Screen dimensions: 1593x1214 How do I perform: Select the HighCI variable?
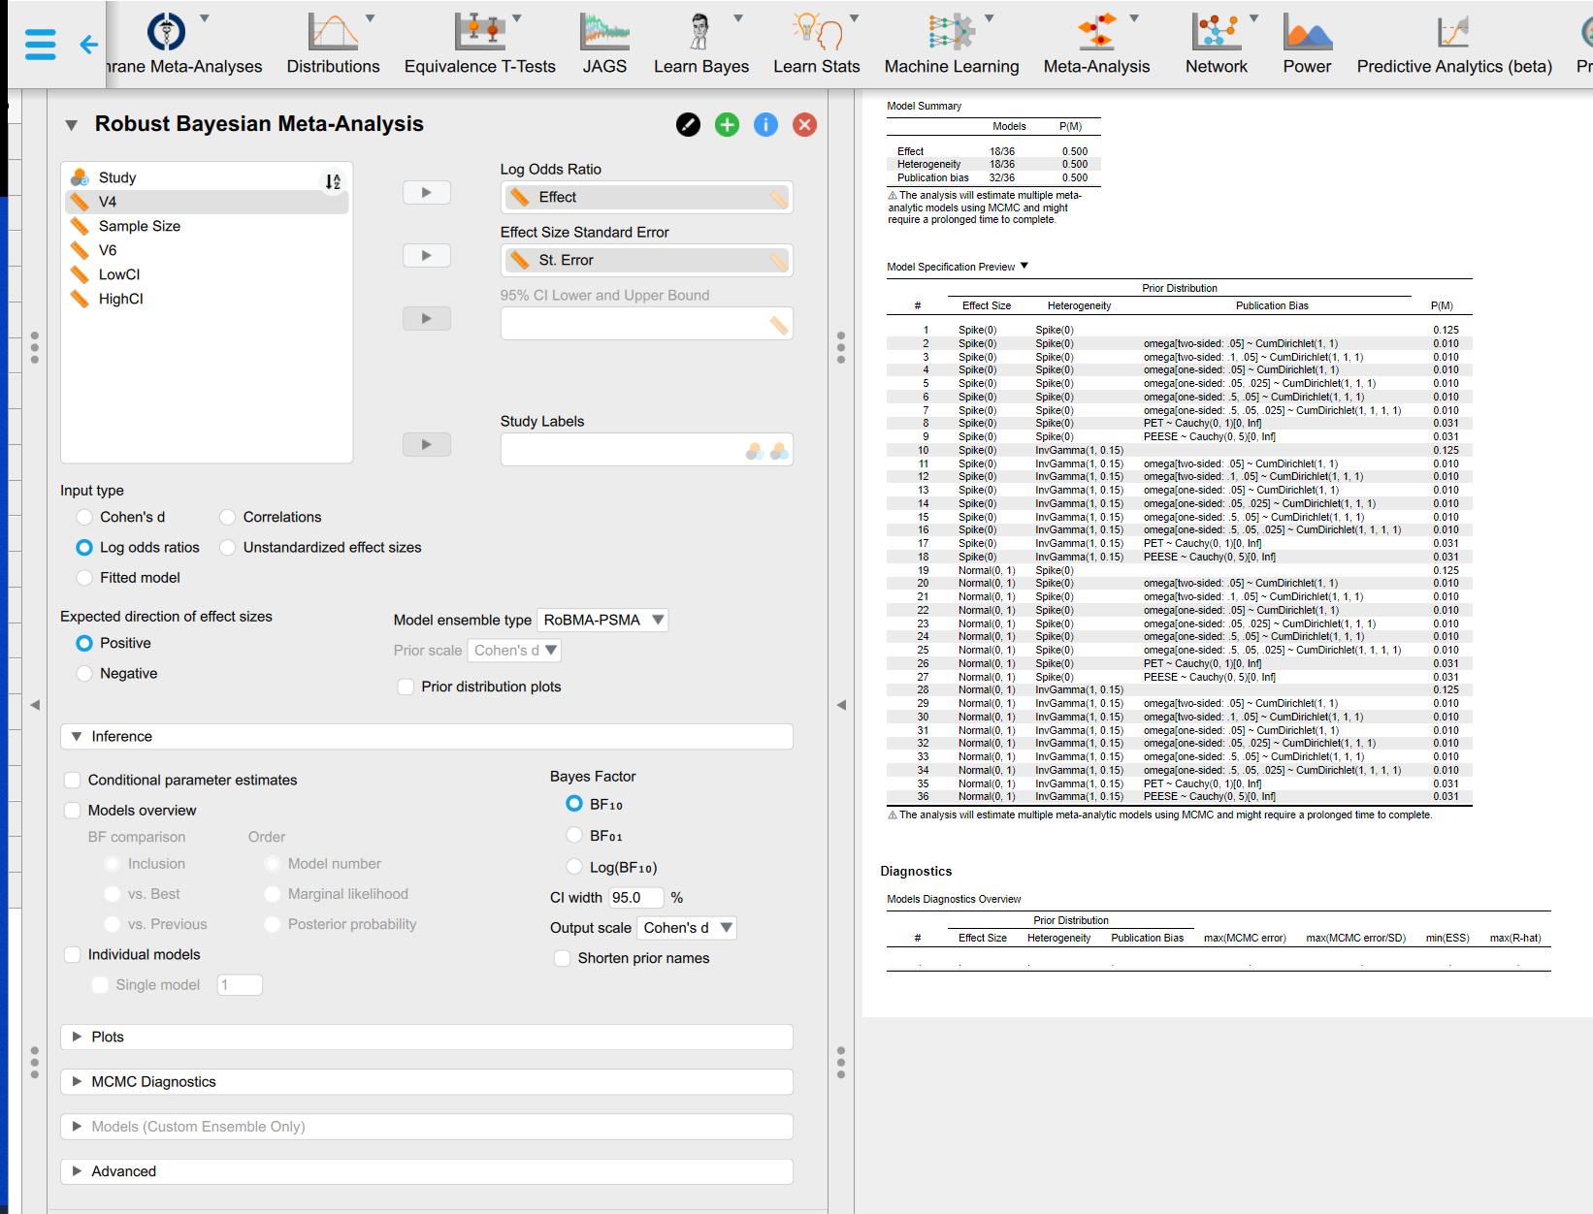[207, 299]
